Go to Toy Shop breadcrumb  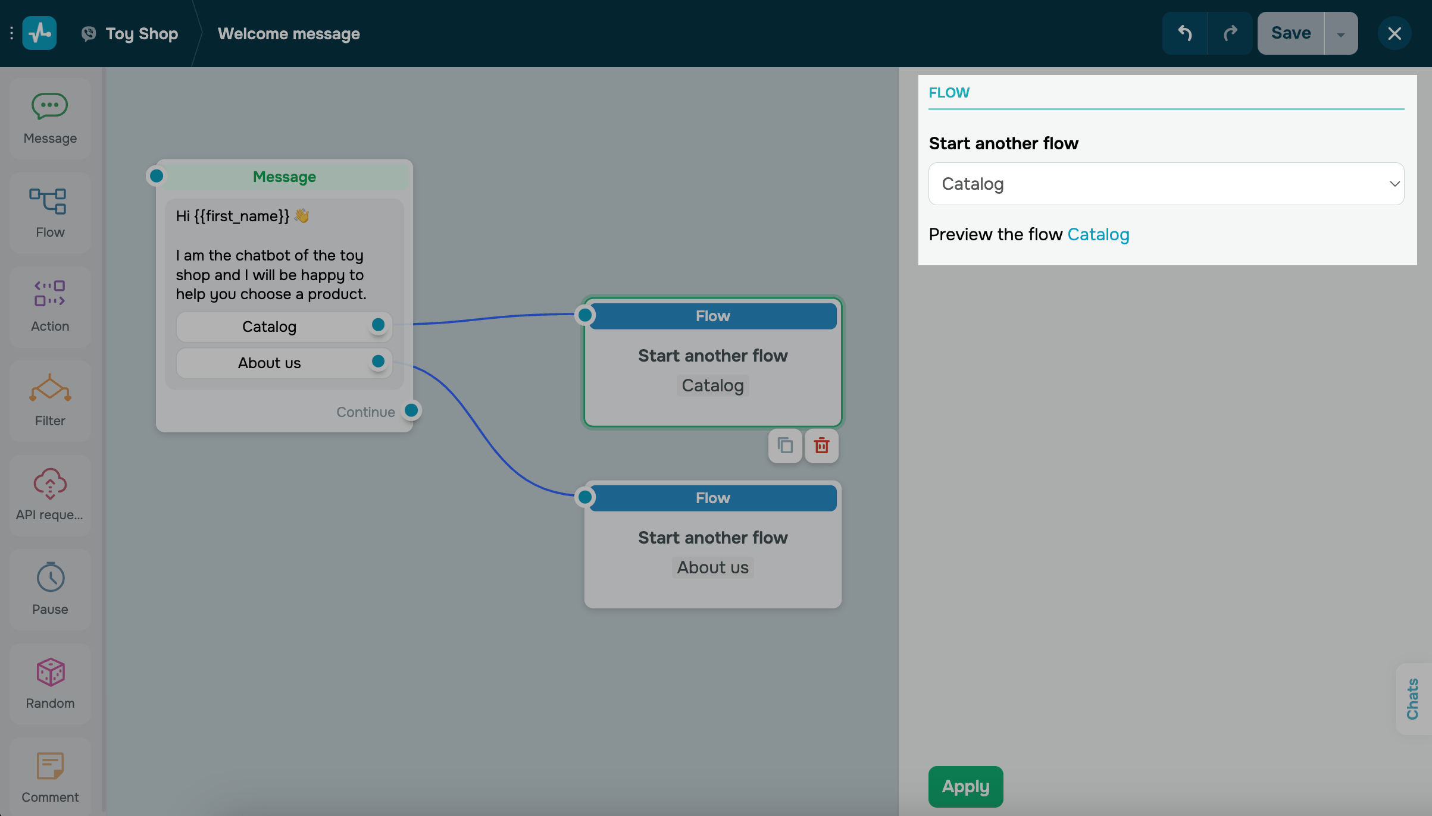click(x=141, y=33)
